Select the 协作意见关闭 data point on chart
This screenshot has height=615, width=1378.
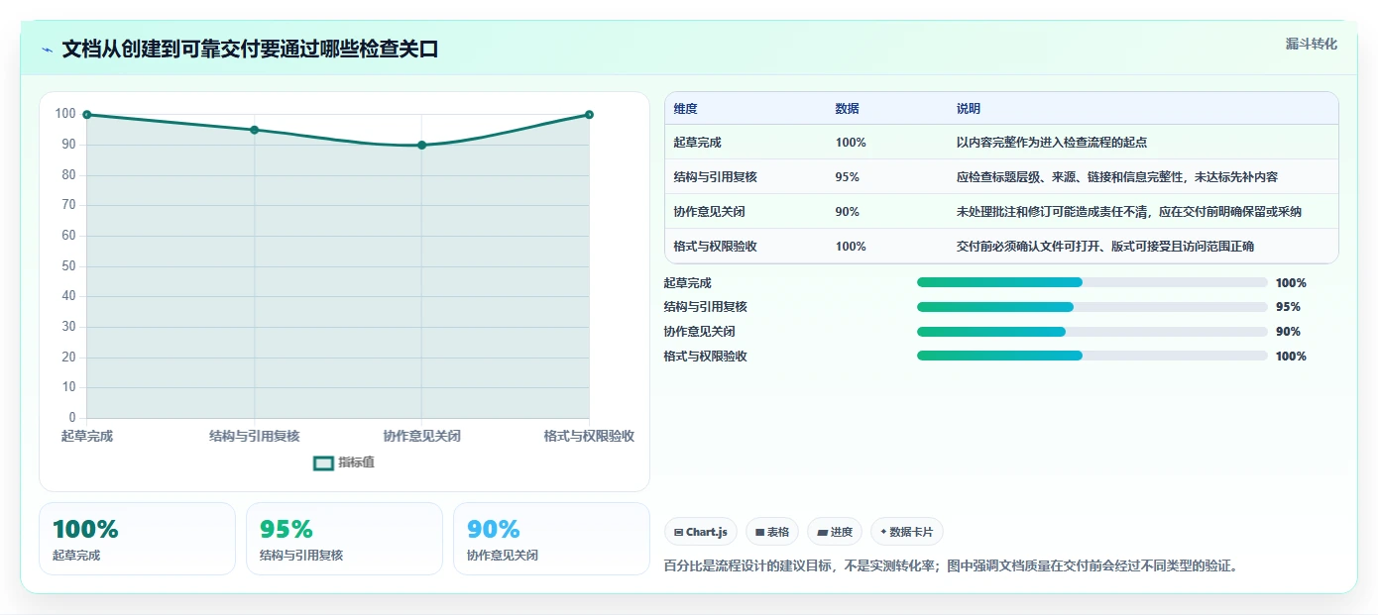[x=421, y=145]
